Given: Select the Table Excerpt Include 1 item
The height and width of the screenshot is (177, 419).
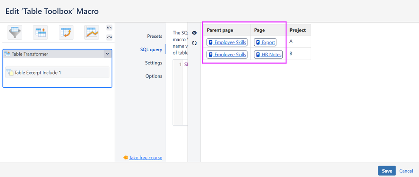Looking at the screenshot, I should (57, 72).
